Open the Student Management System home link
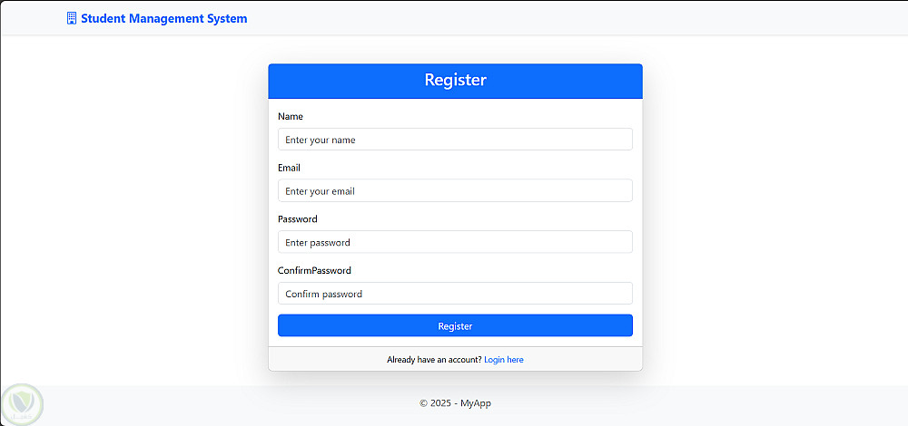 [x=163, y=18]
